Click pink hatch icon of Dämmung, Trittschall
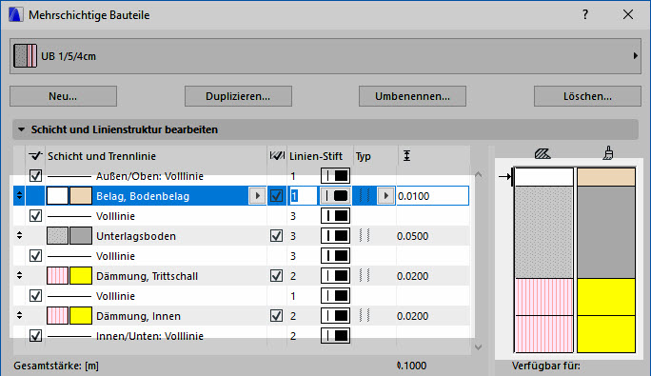This screenshot has height=376, width=651. (57, 275)
